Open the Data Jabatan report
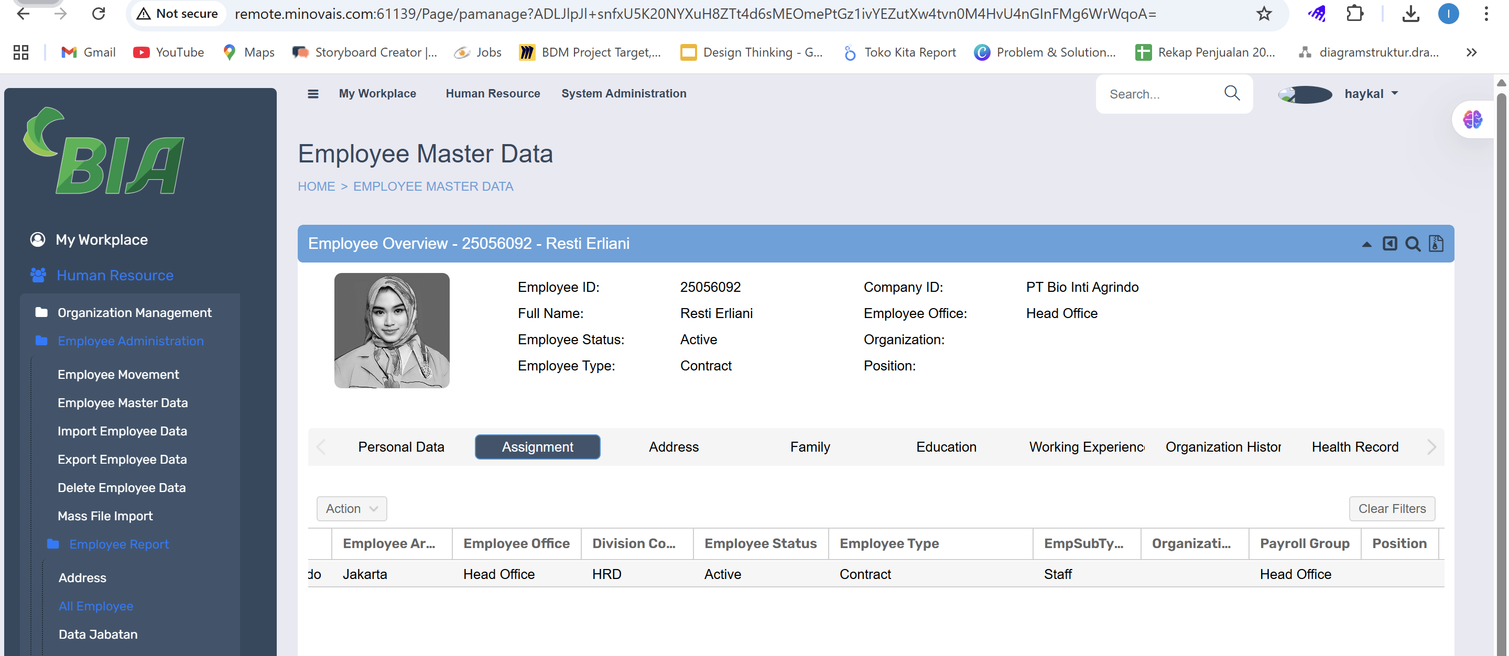 [x=98, y=635]
